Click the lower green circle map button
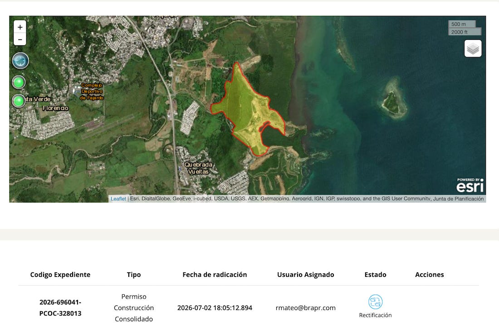The width and height of the screenshot is (499, 334). 19,101
